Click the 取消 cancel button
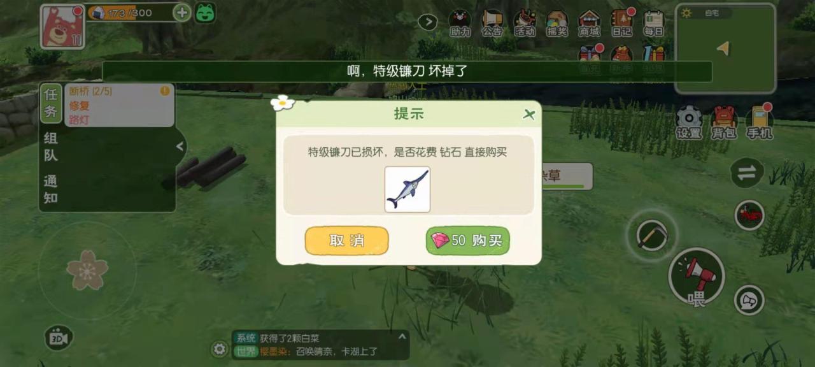Viewport: 815px width, 367px height. (x=347, y=241)
